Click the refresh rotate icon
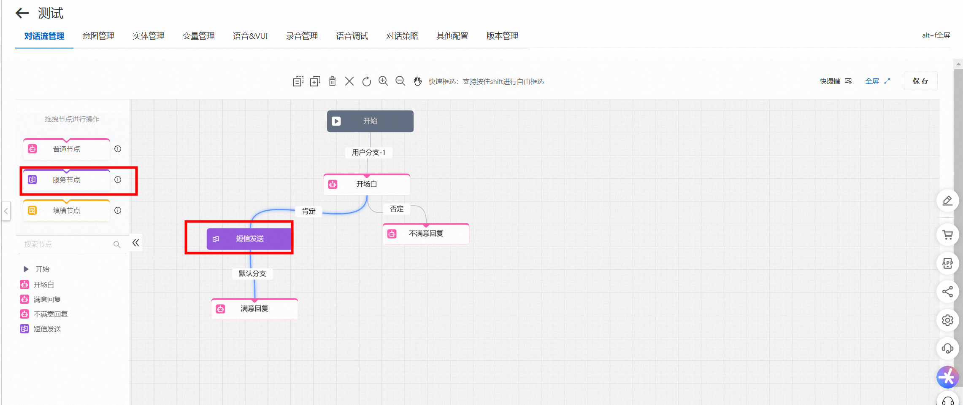This screenshot has height=405, width=963. click(x=367, y=81)
